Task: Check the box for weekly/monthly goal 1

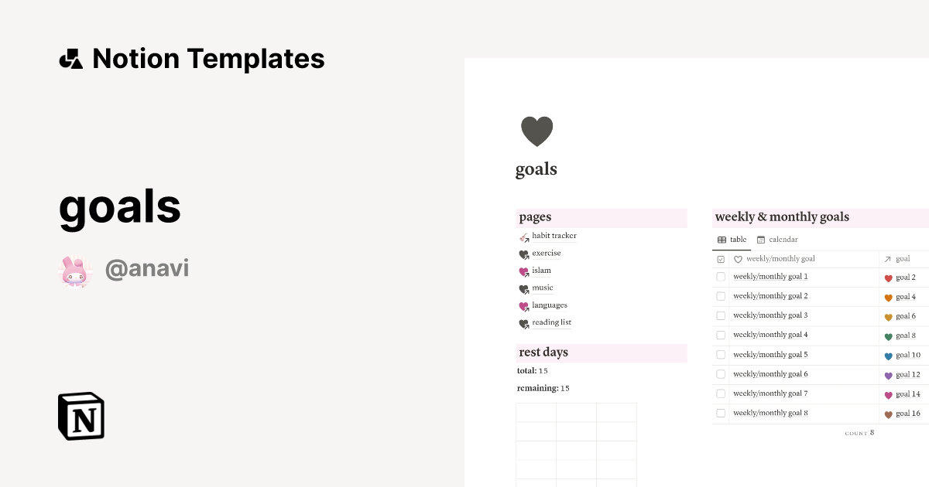Action: tap(720, 277)
